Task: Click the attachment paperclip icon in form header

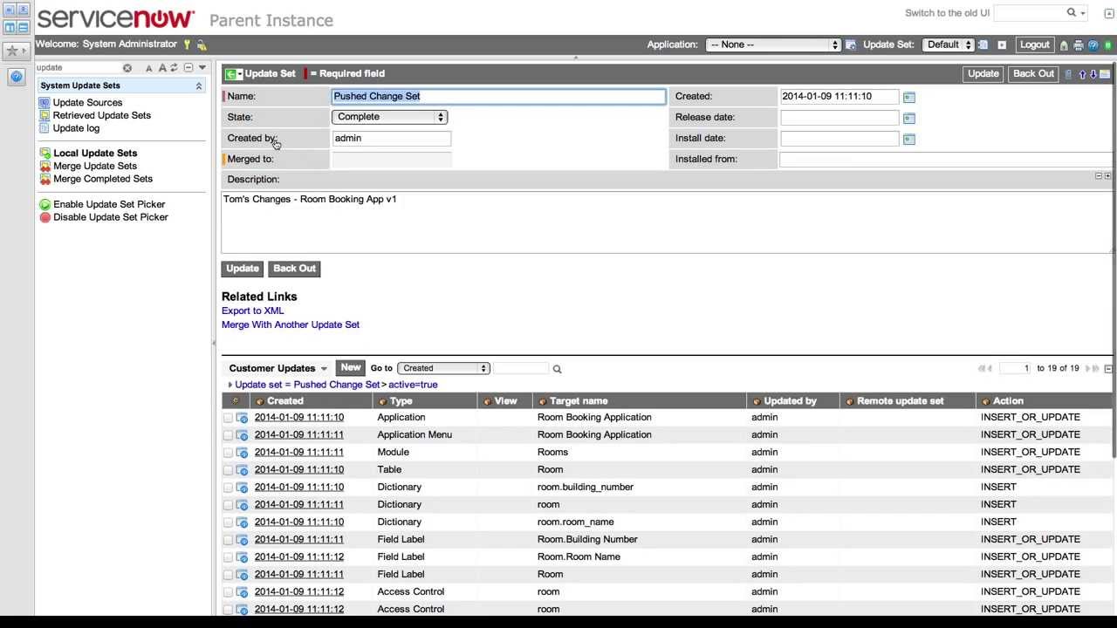Action: (x=1068, y=74)
